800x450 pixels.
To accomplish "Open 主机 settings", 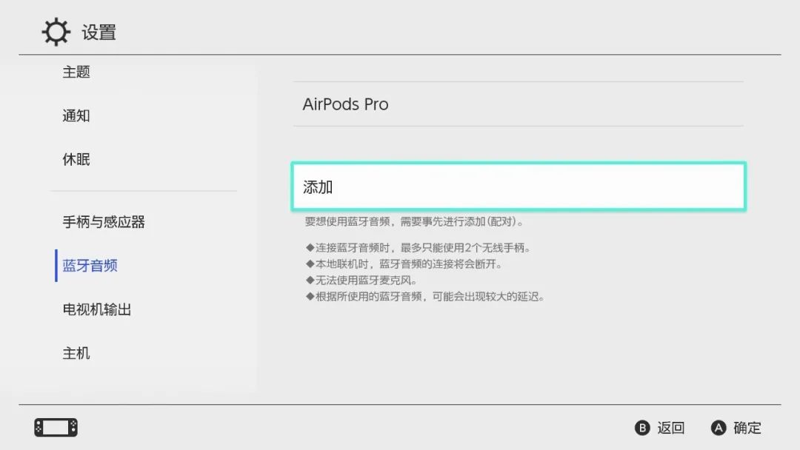I will point(76,353).
